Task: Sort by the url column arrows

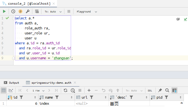Action: click(106, 97)
